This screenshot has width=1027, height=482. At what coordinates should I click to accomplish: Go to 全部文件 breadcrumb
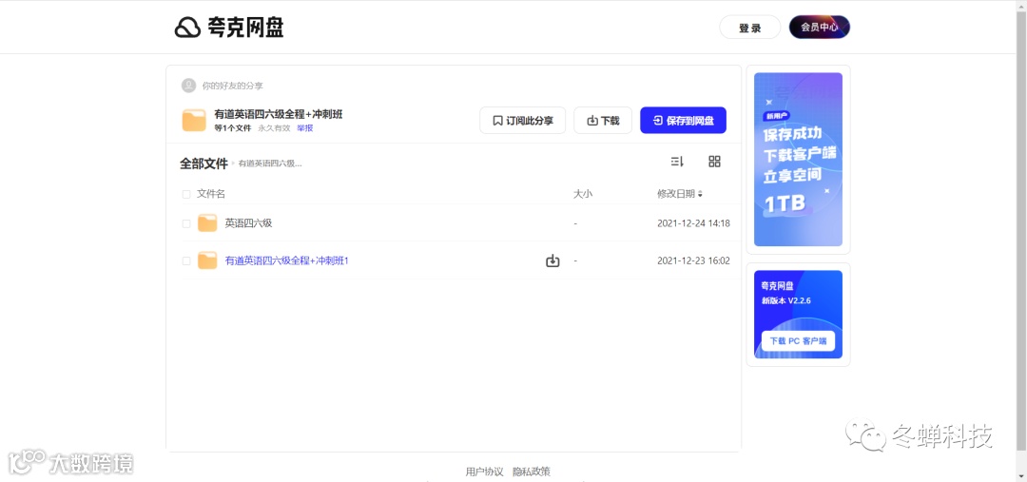[x=203, y=164]
